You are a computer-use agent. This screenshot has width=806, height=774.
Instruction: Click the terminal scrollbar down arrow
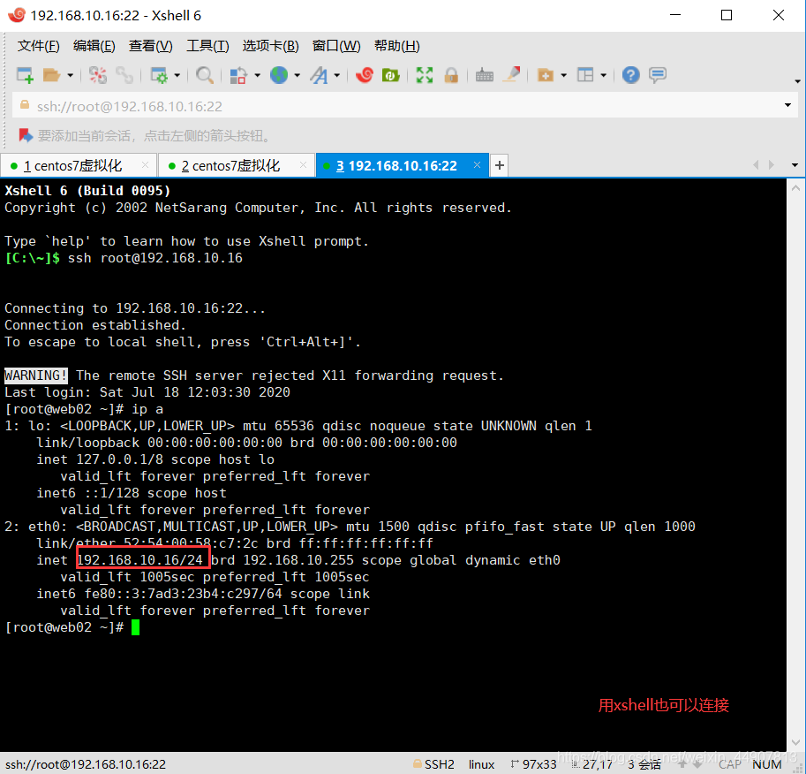pos(795,742)
